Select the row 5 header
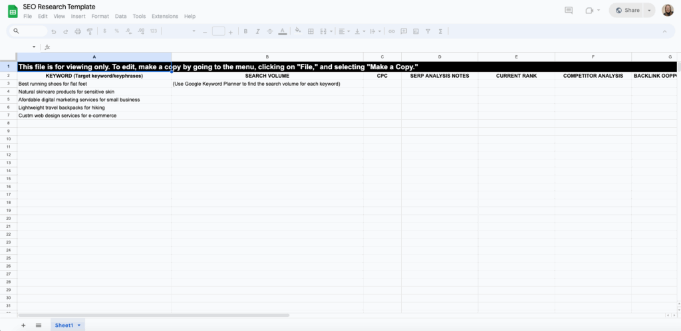Screen dimensions: 681x331 [x=8, y=99]
